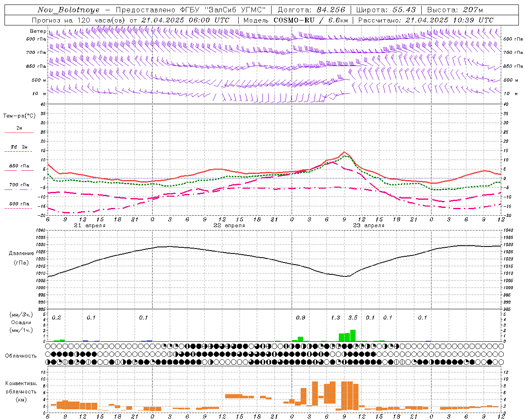The image size is (525, 420).
Task: Click the Td 2м dew point legend entry
Action: [19, 147]
